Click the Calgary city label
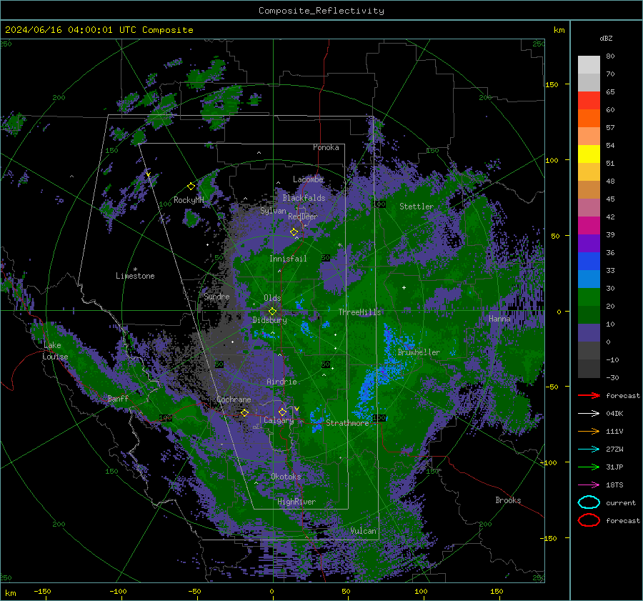The height and width of the screenshot is (601, 643). pos(279,420)
